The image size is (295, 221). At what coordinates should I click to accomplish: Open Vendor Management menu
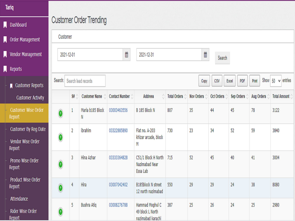point(26,54)
